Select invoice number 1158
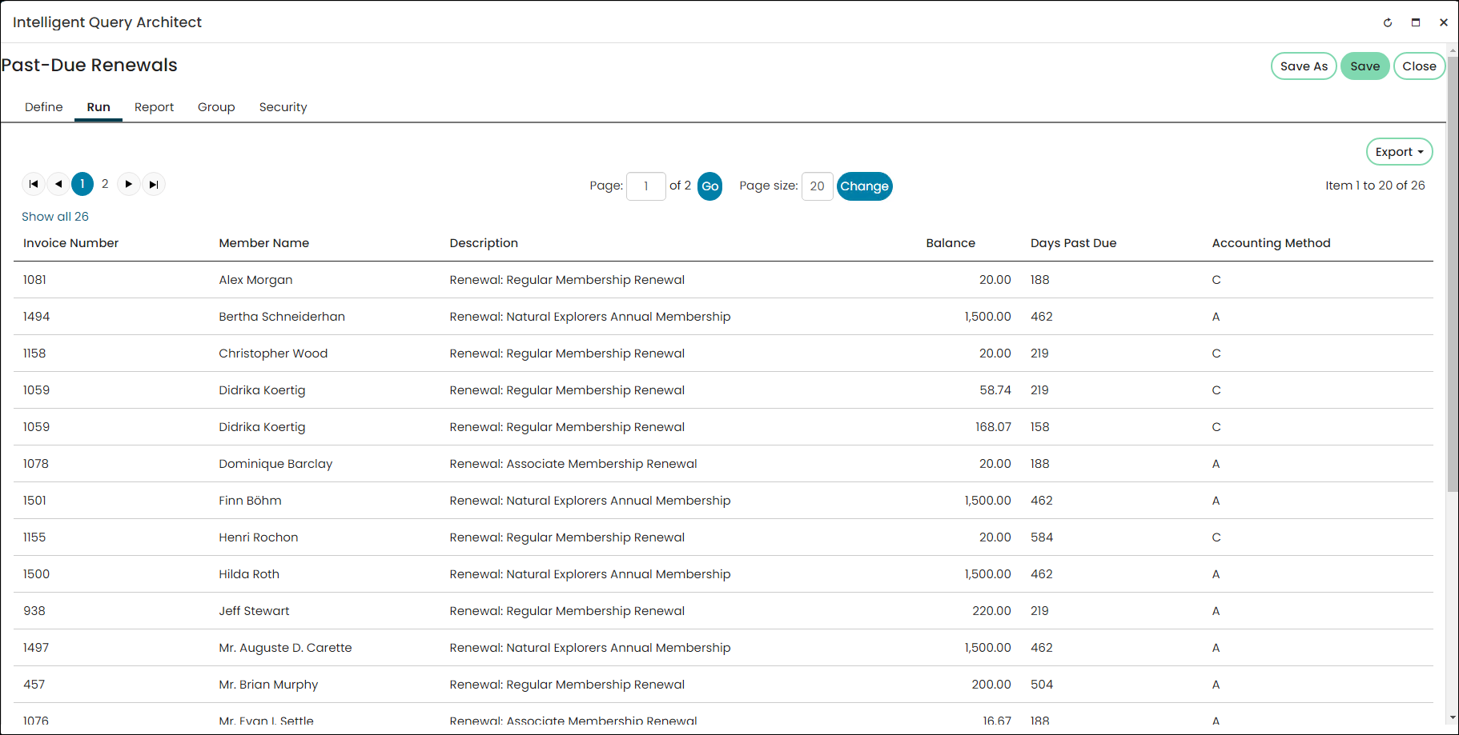1459x735 pixels. 34,354
